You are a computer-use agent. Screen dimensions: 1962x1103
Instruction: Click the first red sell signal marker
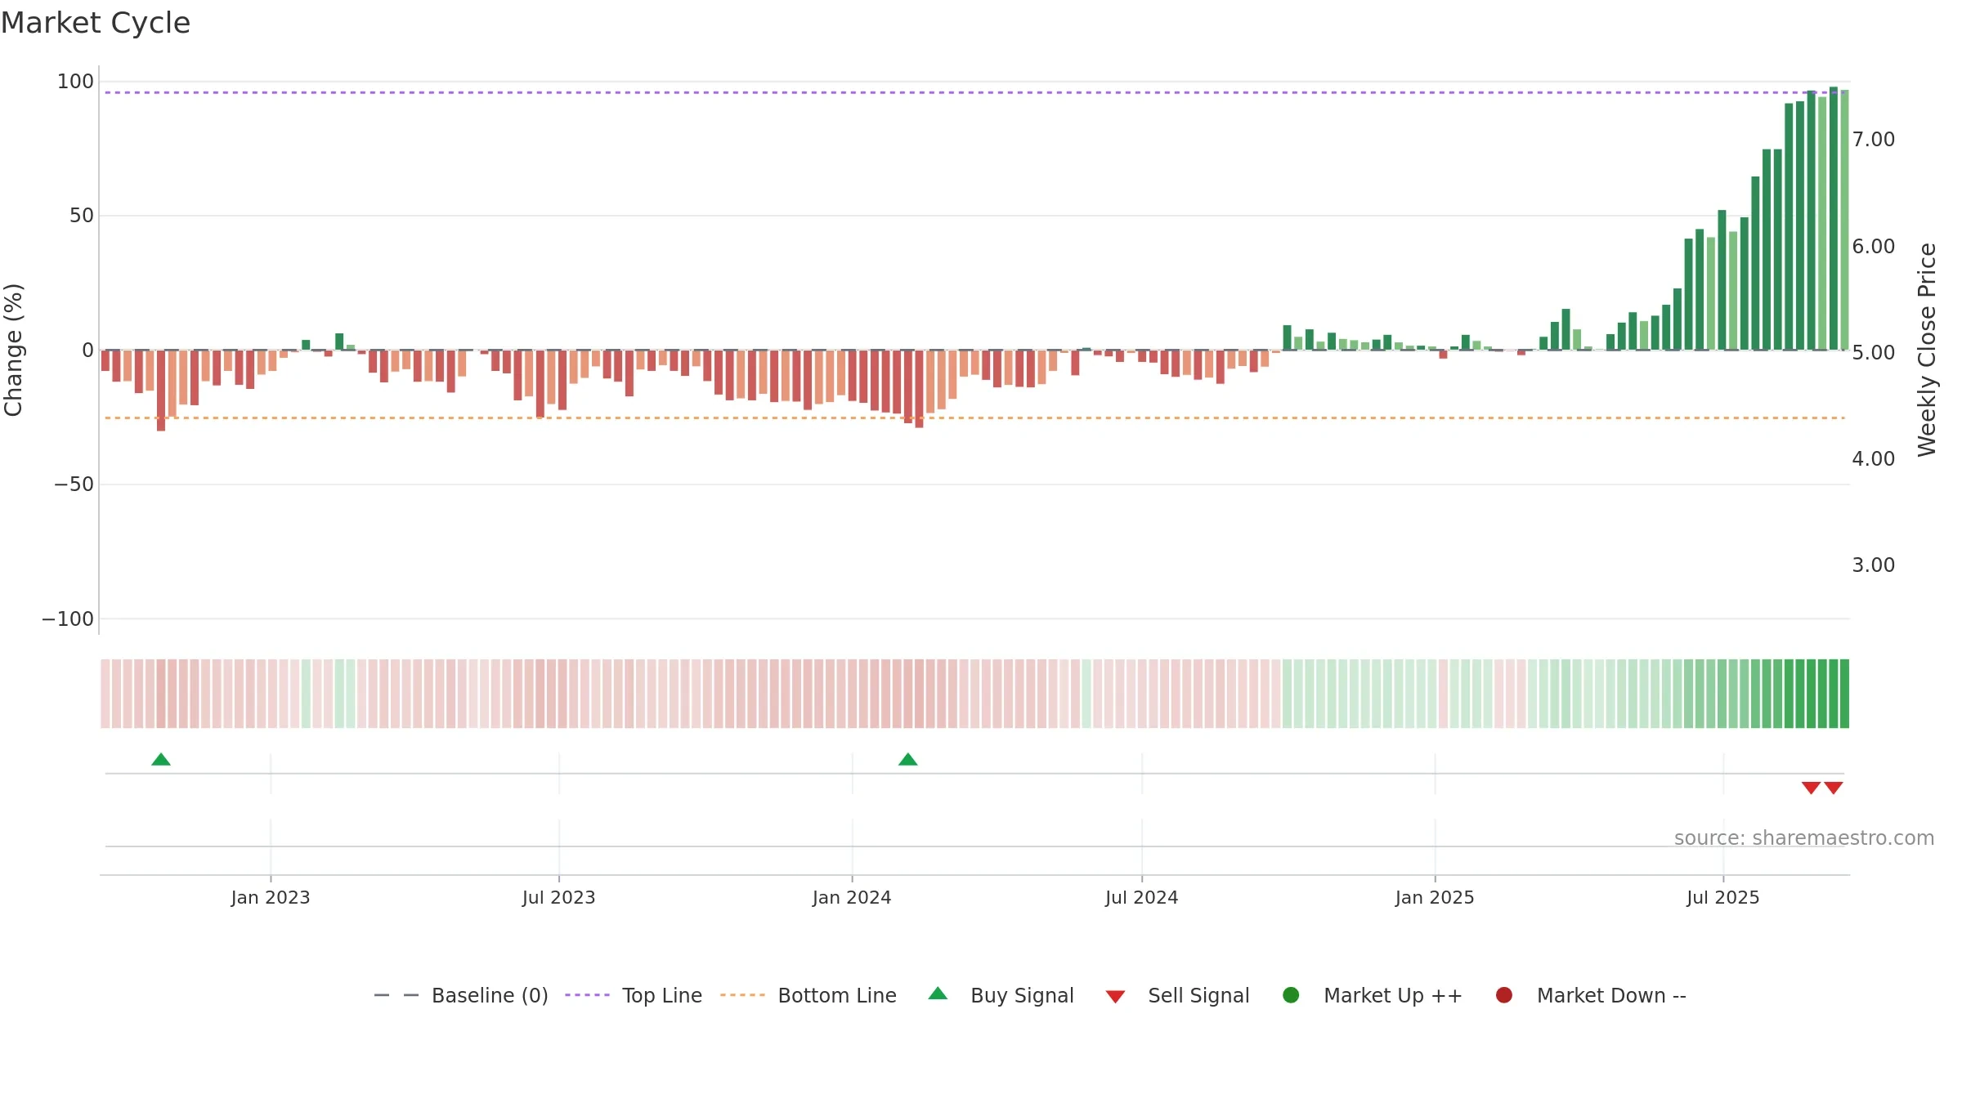[x=1811, y=788]
